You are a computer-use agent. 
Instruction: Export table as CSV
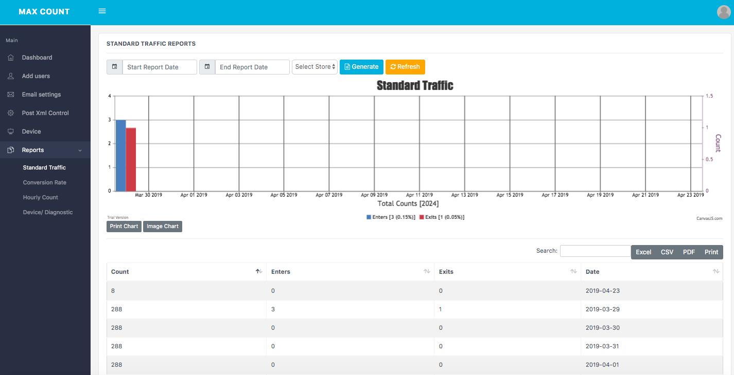coord(667,252)
